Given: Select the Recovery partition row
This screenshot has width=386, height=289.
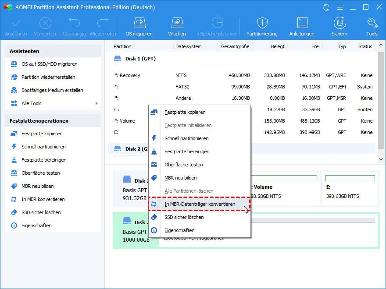Looking at the screenshot, I should click(x=242, y=75).
